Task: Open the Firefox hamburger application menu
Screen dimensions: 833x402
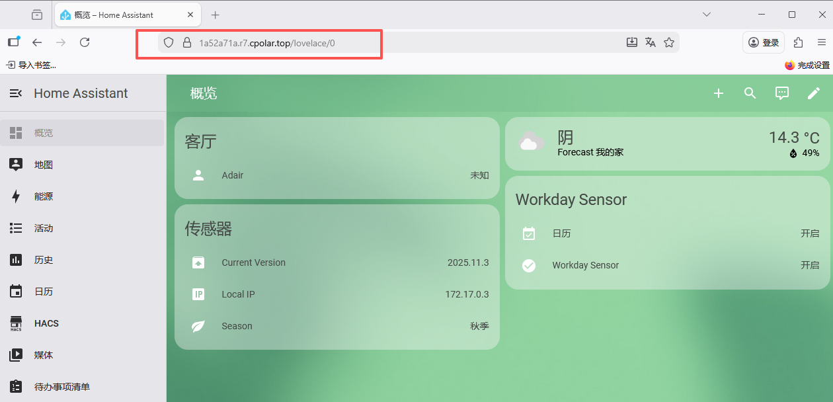Action: pyautogui.click(x=820, y=42)
